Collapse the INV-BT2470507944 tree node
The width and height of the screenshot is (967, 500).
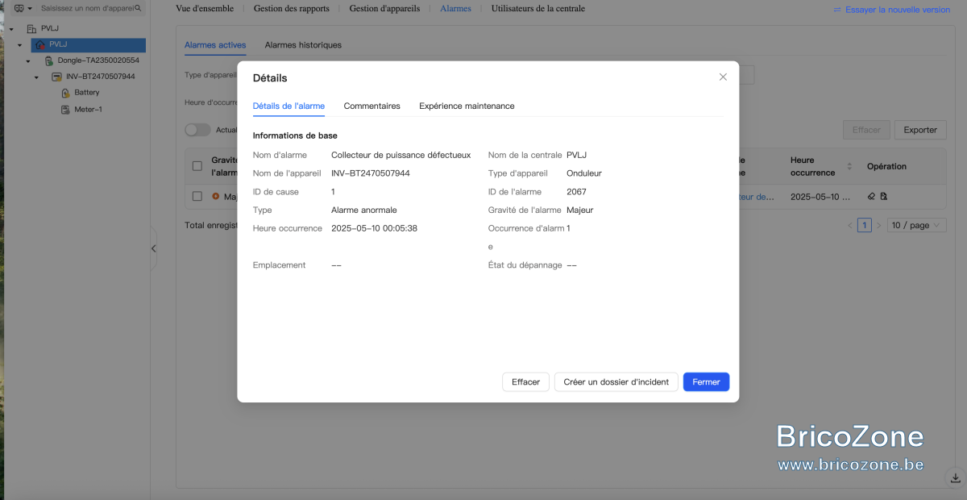click(x=36, y=77)
